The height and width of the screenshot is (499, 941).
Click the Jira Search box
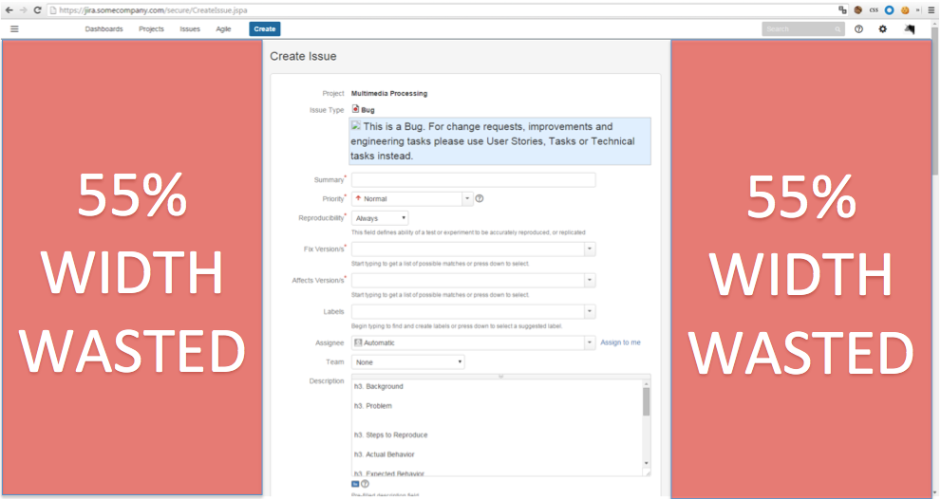(803, 28)
